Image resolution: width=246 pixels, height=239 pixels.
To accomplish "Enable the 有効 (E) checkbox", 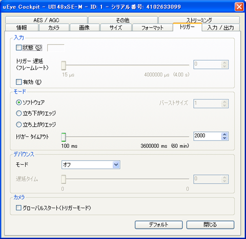I will [x=18, y=82].
